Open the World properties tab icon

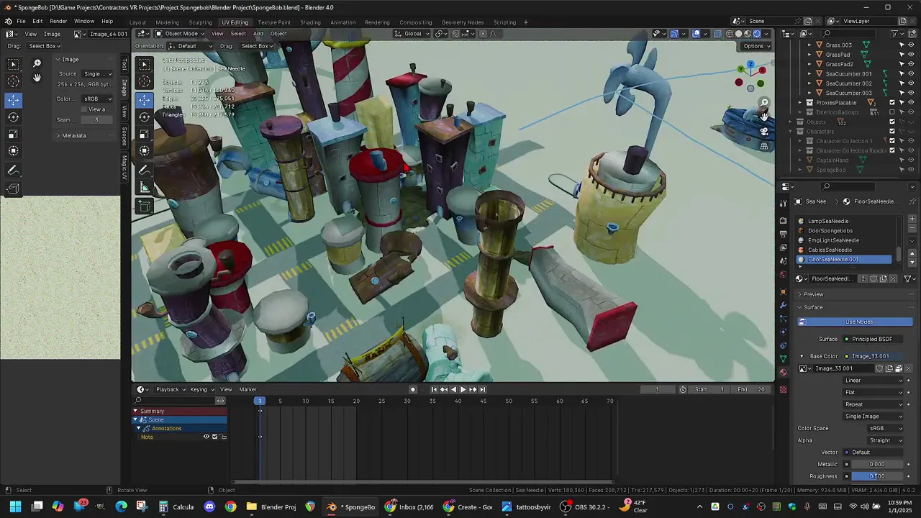coord(784,274)
